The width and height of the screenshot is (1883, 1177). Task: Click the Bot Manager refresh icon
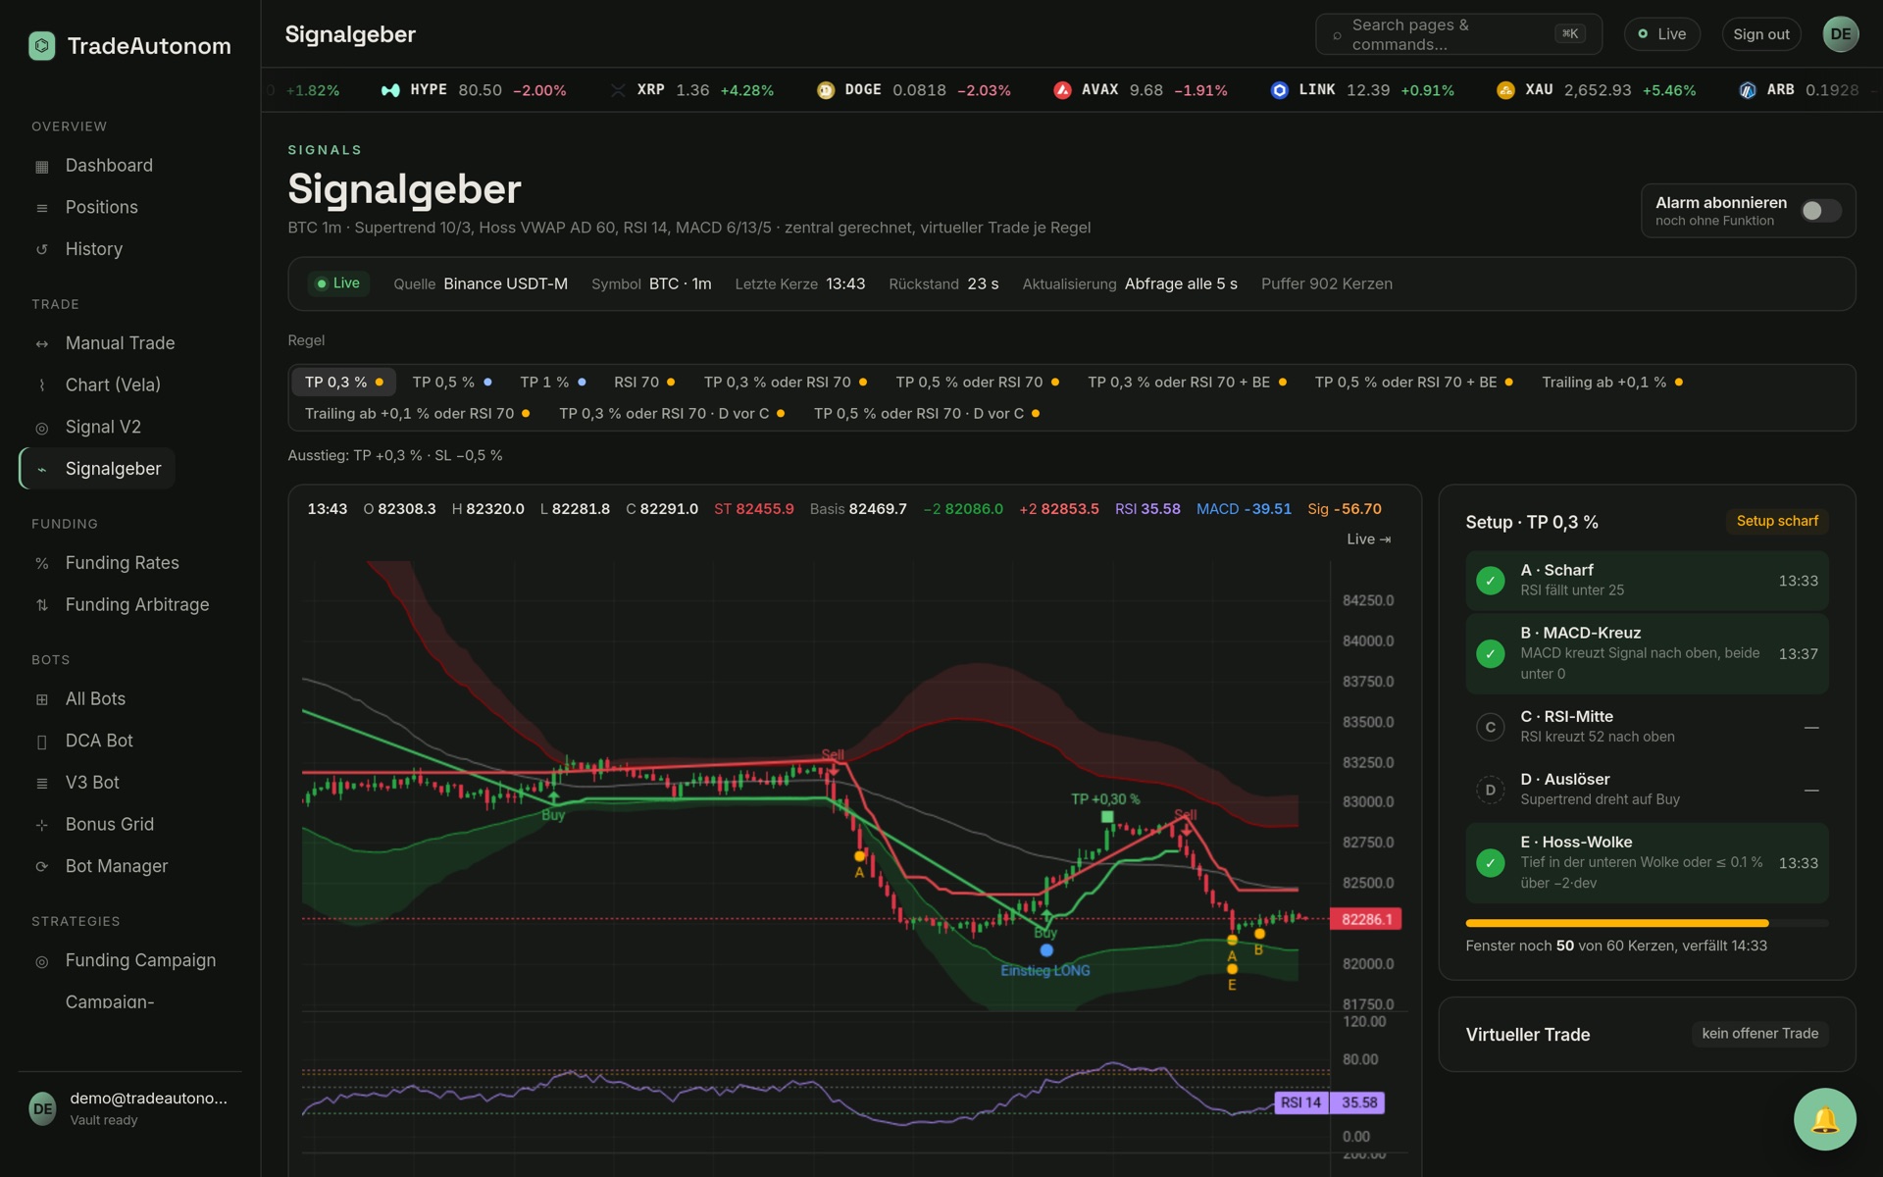pos(41,866)
